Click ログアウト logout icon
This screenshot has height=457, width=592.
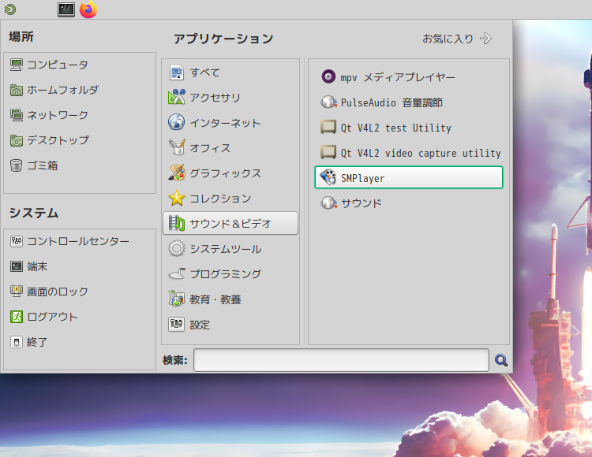(x=17, y=317)
